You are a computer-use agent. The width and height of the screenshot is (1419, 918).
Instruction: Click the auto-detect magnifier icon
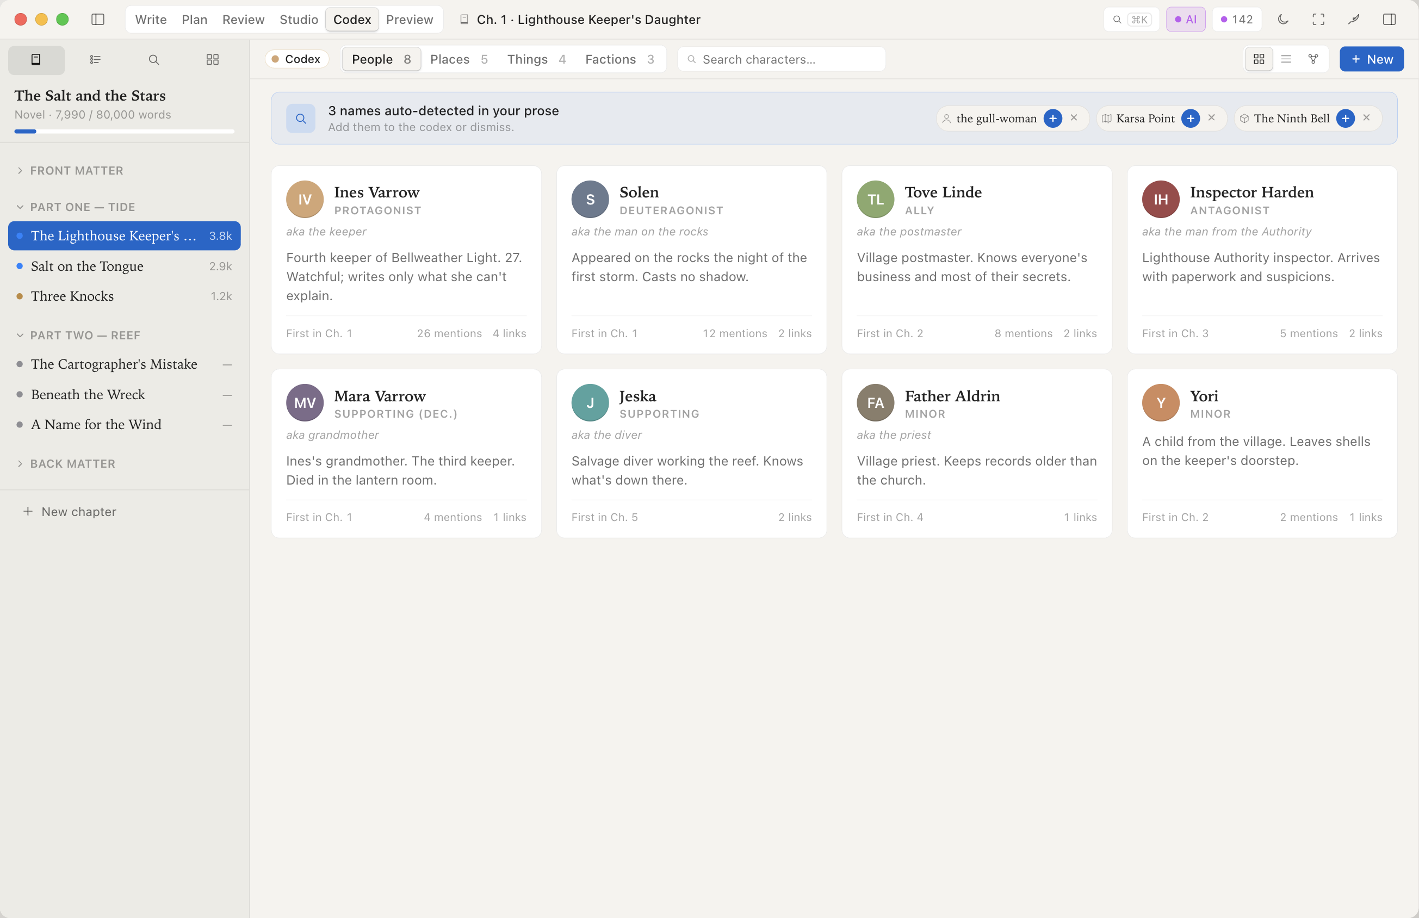point(301,118)
